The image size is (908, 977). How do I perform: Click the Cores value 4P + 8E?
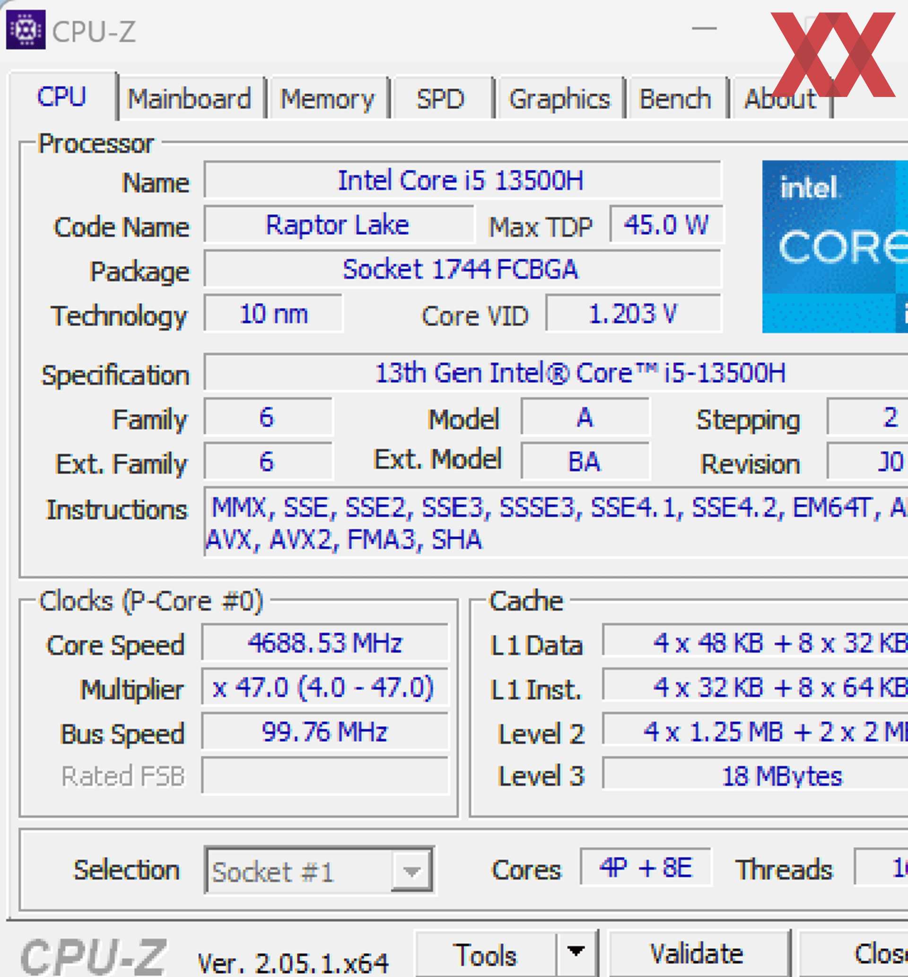click(646, 868)
